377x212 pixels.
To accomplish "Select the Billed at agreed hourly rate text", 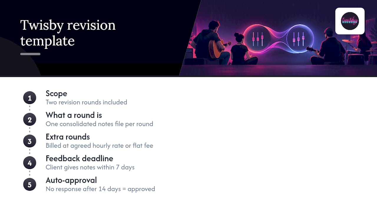I will pyautogui.click(x=99, y=145).
